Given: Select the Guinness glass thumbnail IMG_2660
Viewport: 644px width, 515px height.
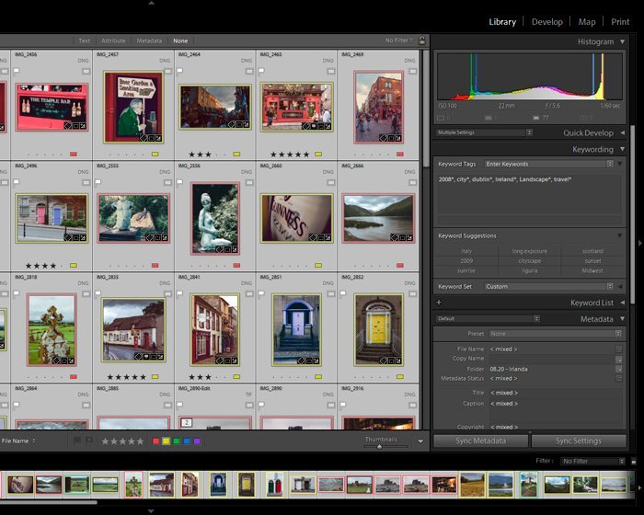Looking at the screenshot, I should pyautogui.click(x=296, y=218).
